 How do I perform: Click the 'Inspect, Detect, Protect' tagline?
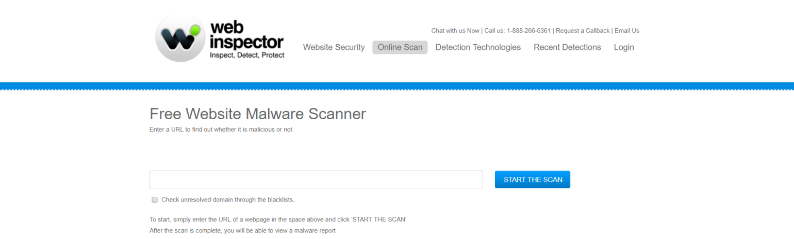(x=247, y=55)
